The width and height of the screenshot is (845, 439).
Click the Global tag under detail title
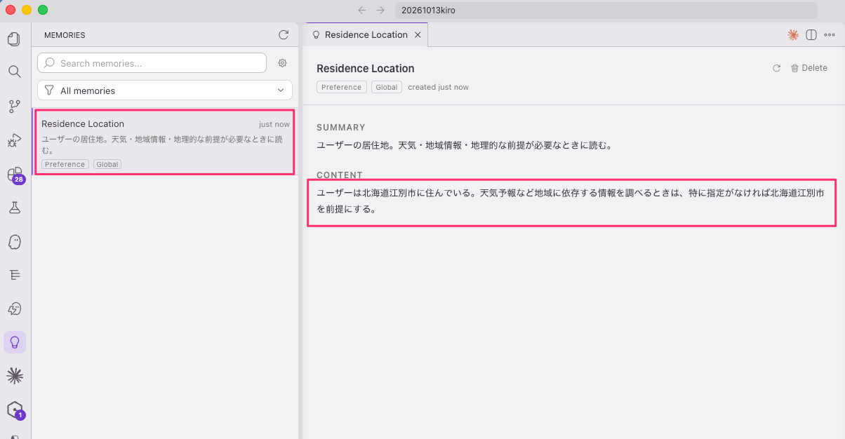pos(387,87)
